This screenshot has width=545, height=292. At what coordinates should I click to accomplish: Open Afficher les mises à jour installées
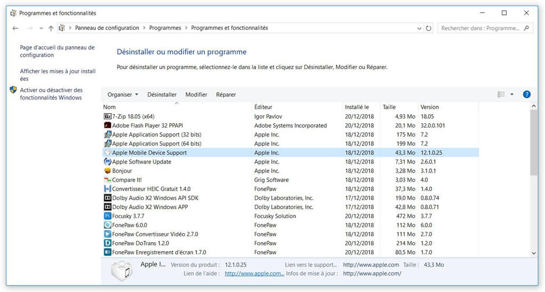(57, 74)
